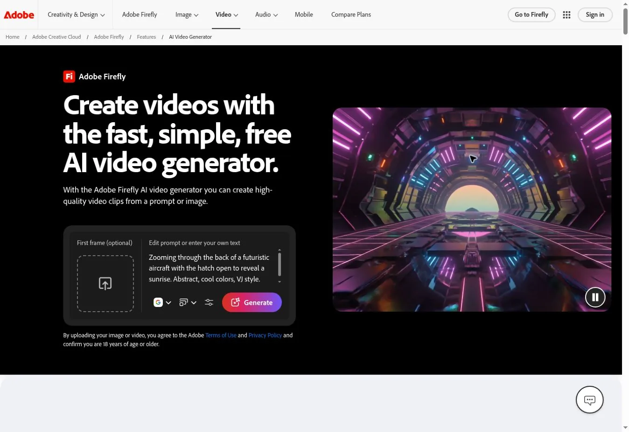The width and height of the screenshot is (629, 432).
Task: Click the Adobe logo in the header
Action: click(x=19, y=15)
